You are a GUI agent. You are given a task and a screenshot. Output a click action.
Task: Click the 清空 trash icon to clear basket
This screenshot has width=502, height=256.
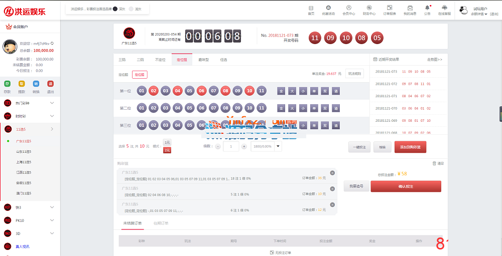pyautogui.click(x=435, y=163)
